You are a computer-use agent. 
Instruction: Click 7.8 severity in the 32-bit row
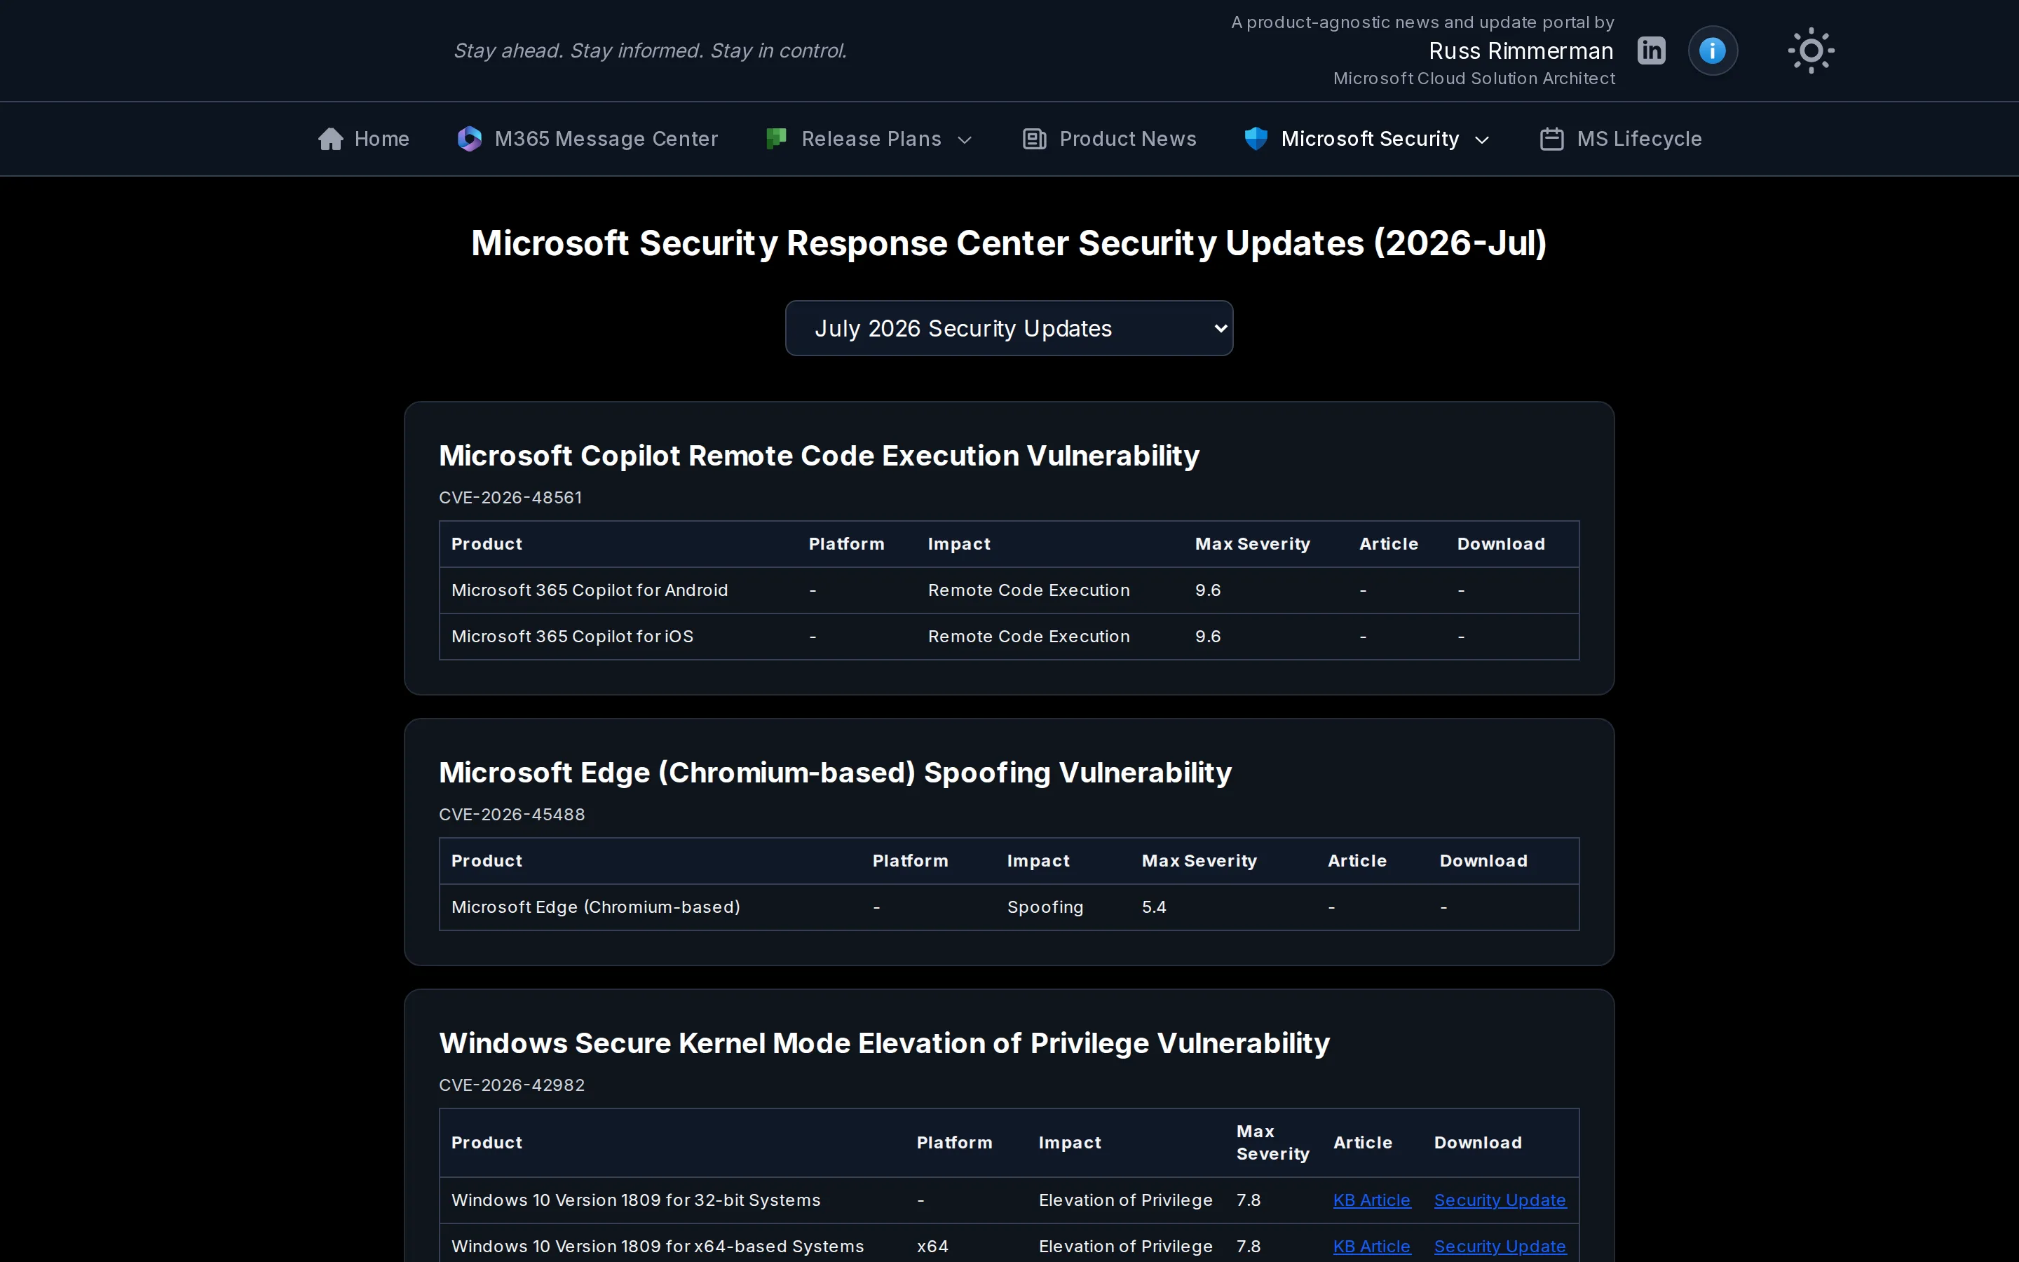tap(1248, 1200)
